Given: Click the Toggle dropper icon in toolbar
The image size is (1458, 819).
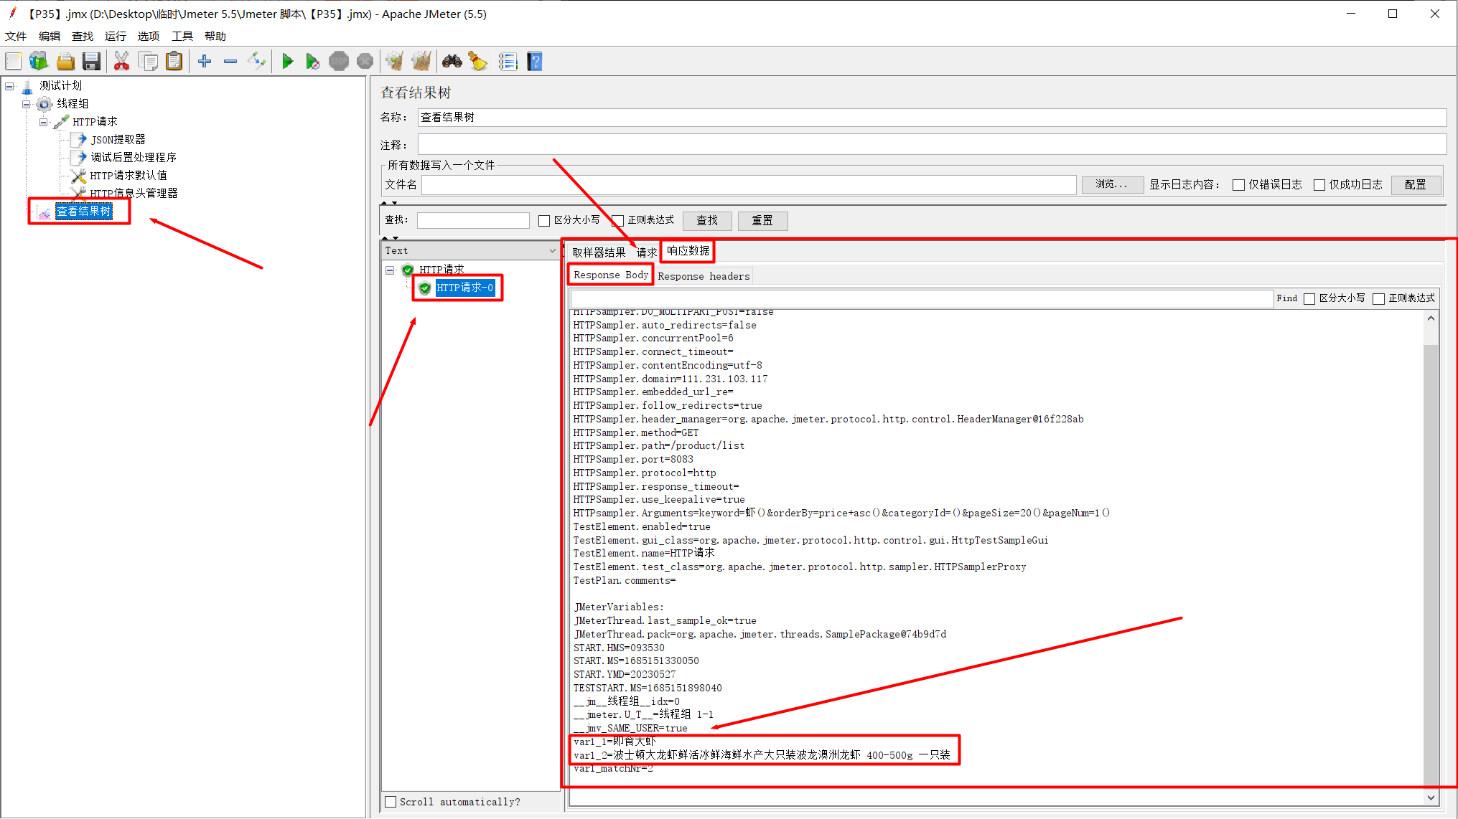Looking at the screenshot, I should coord(256,62).
